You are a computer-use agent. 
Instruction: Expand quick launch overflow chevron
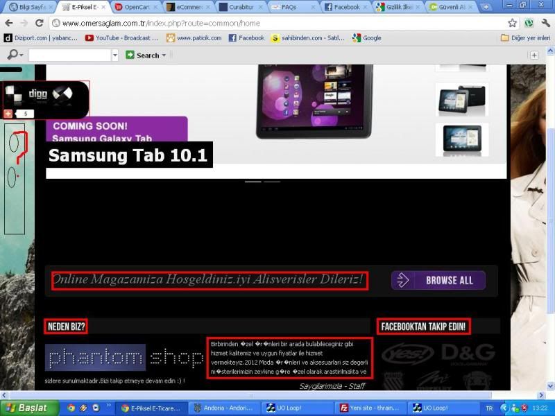[109, 405]
